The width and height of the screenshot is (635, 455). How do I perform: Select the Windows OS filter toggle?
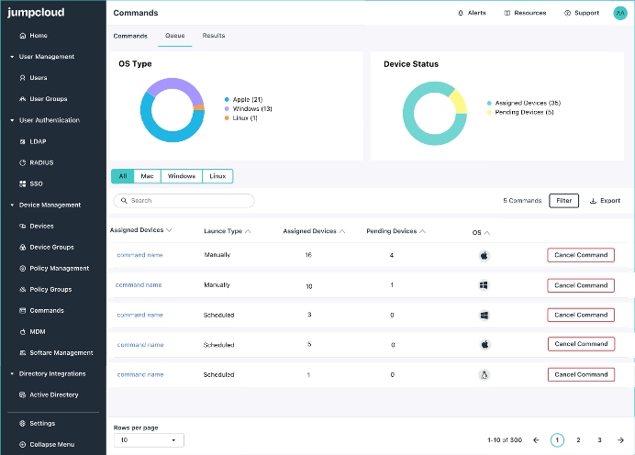coord(181,176)
